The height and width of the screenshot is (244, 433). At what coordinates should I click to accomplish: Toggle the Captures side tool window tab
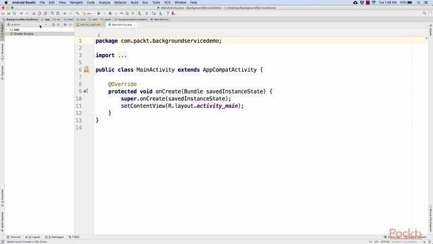[x=2, y=73]
